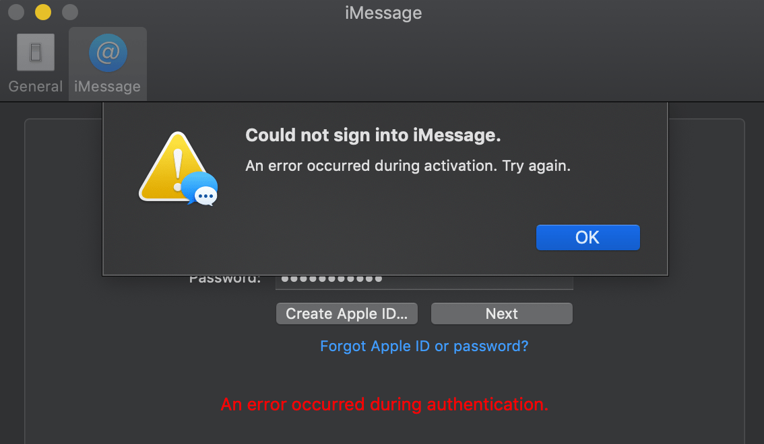Click the 'Could not sign into iMessage' heading
This screenshot has height=444, width=764.
coord(373,135)
